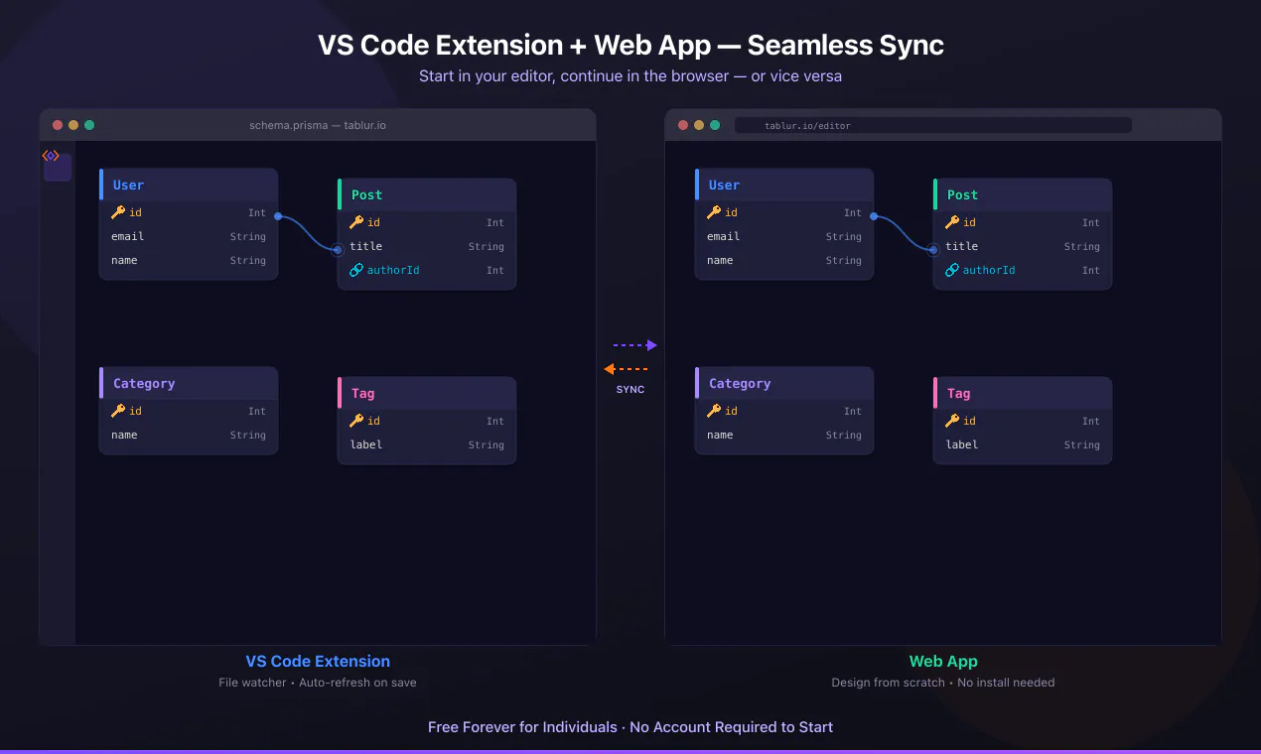The image size is (1261, 754).
Task: Click the green Web App caption
Action: pos(943,661)
